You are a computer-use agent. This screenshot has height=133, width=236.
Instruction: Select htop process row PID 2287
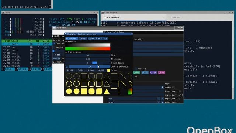(x=27, y=47)
